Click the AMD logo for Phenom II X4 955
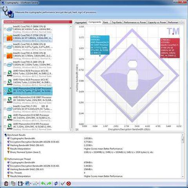The image size is (188, 188). click(9, 127)
